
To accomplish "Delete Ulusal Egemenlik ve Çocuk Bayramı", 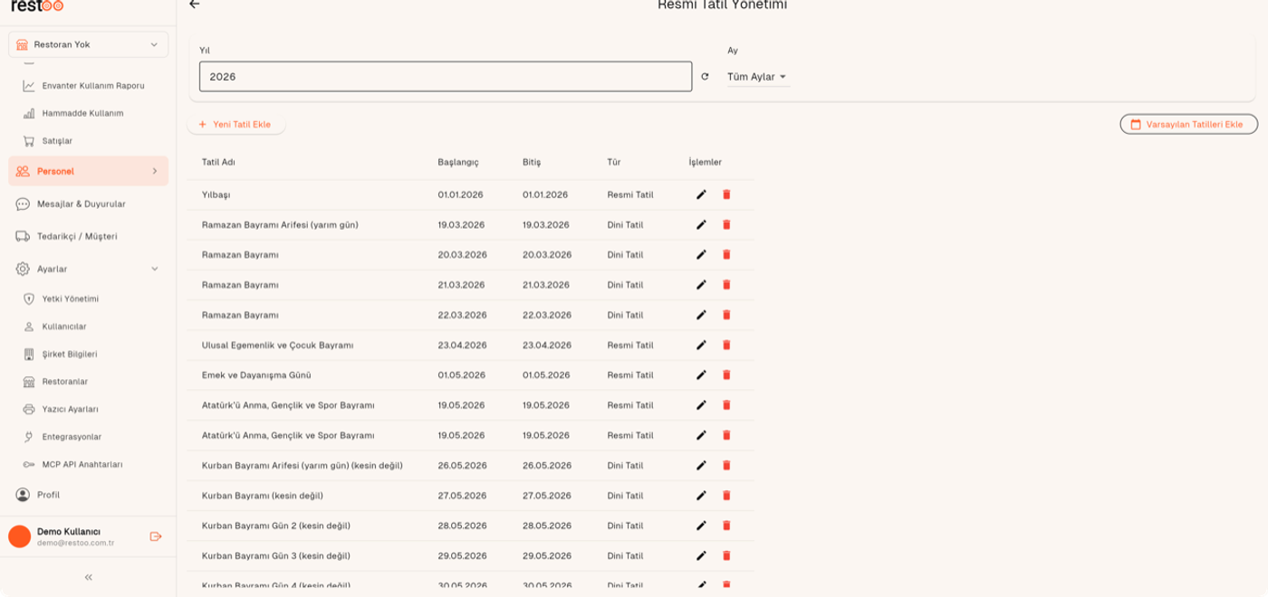I will 726,345.
